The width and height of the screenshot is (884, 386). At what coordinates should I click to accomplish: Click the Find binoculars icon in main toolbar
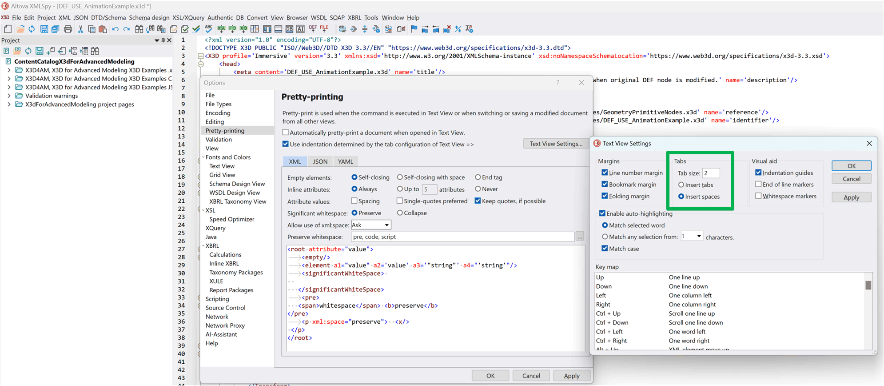click(139, 29)
